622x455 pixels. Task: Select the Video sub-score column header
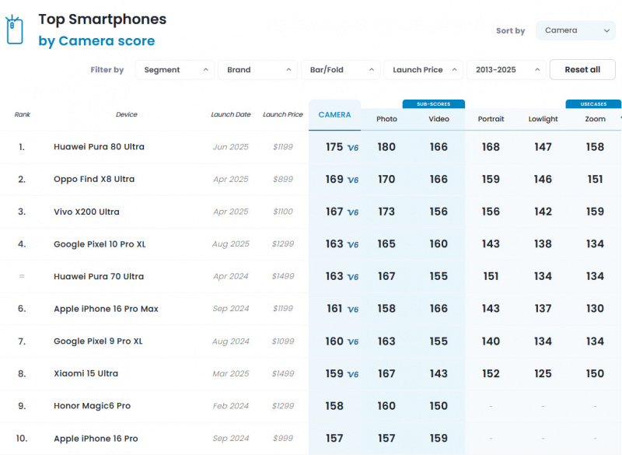point(439,119)
